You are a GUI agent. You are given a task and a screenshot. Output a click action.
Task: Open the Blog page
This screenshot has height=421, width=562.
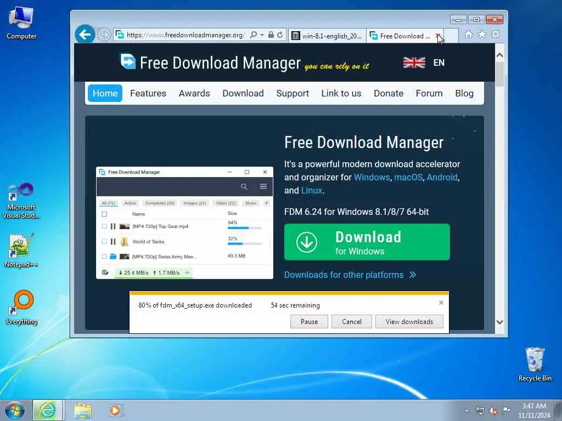click(x=464, y=93)
